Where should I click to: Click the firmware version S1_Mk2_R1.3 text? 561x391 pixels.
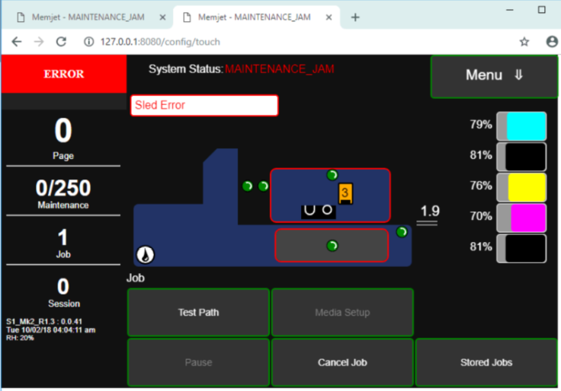(x=44, y=321)
